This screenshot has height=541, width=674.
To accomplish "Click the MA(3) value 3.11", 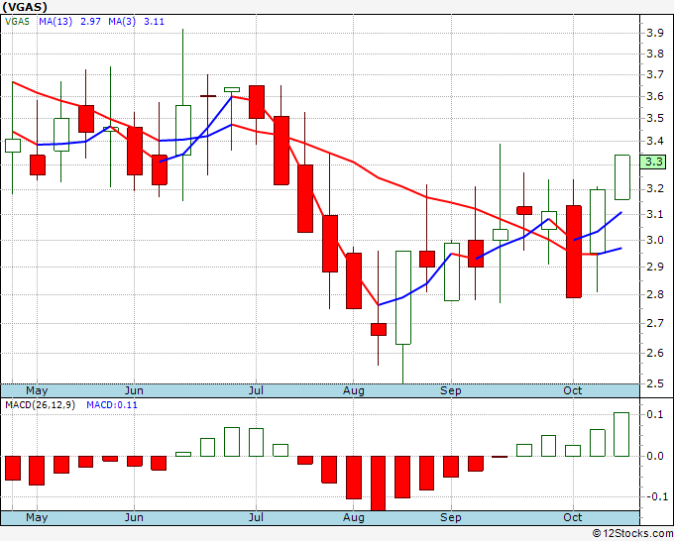I will pos(154,22).
